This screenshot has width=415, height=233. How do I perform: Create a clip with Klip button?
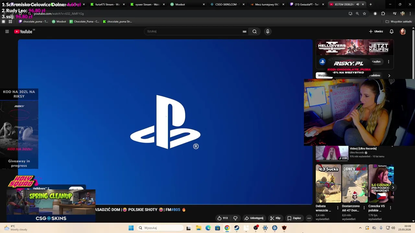[275, 218]
